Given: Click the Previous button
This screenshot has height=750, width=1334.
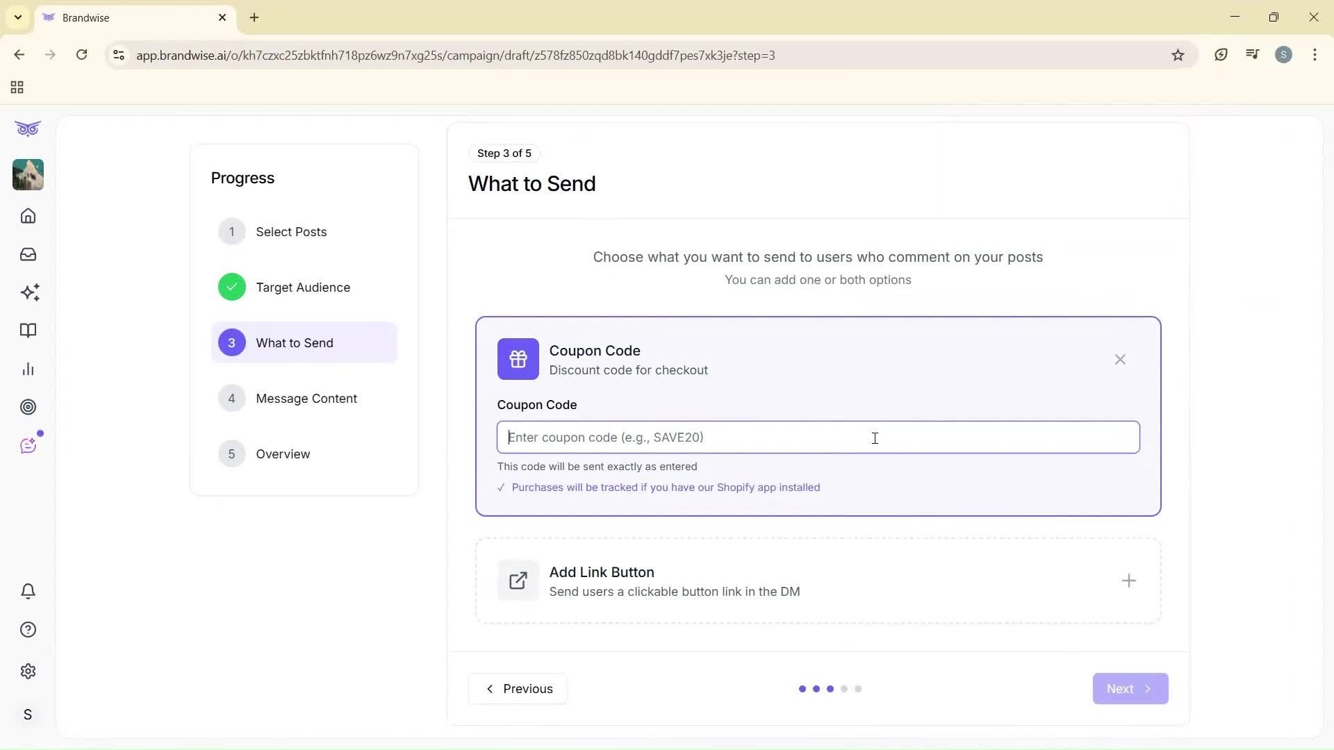Looking at the screenshot, I should (517, 688).
